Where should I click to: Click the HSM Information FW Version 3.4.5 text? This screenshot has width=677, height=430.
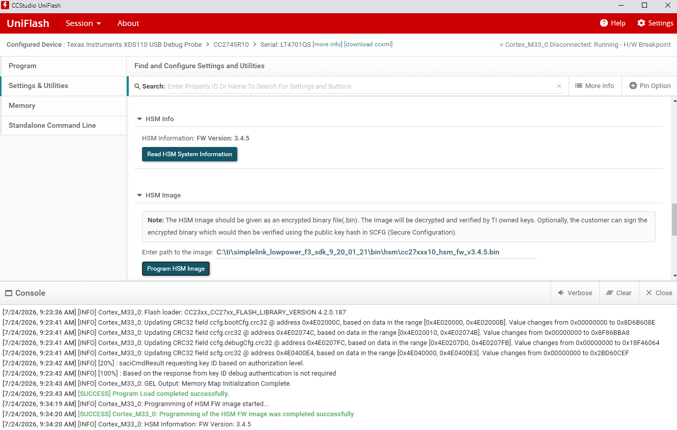tap(195, 138)
